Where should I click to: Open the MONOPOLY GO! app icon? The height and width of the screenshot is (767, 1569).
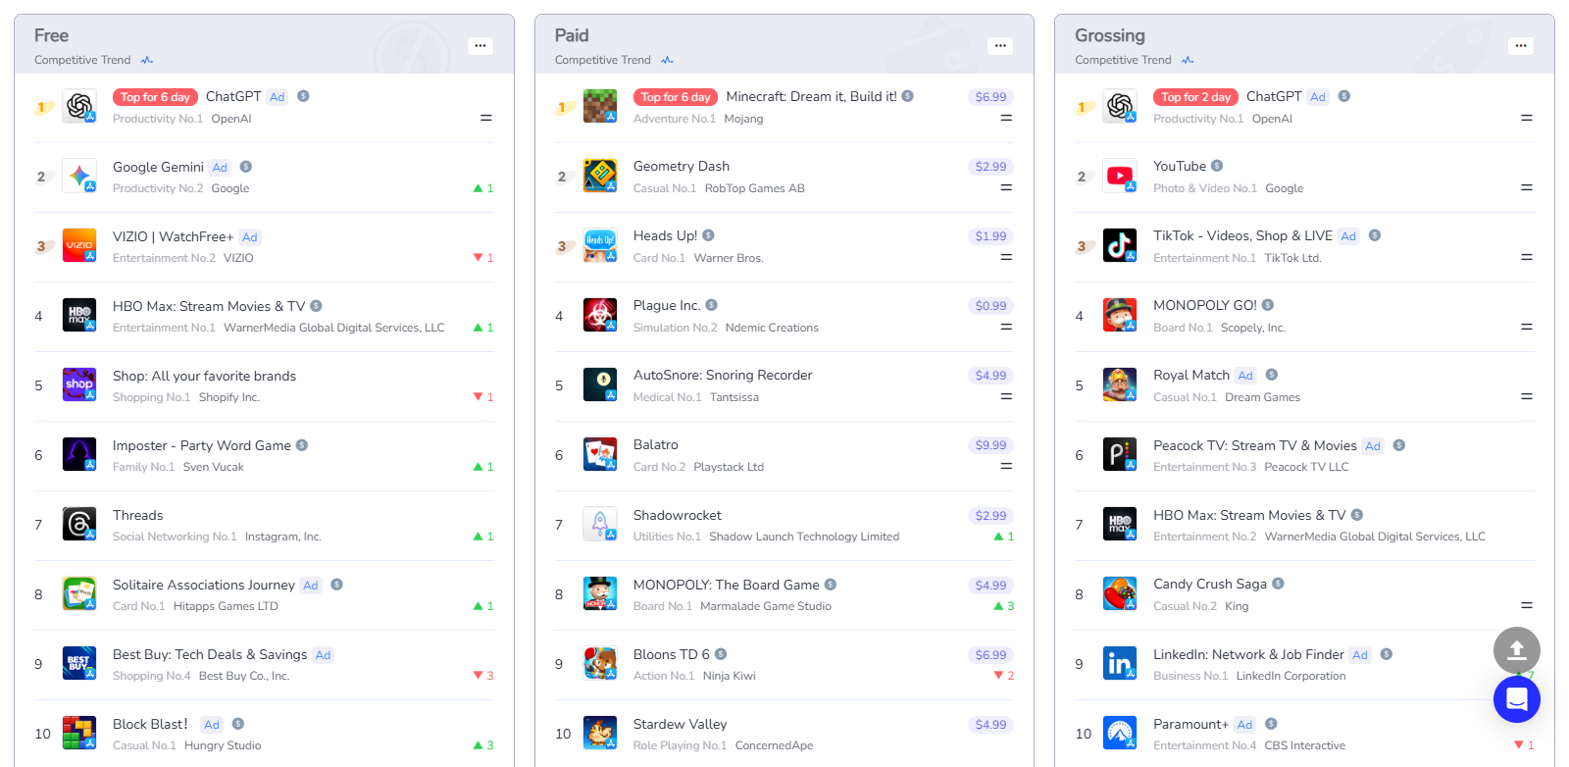tap(1120, 315)
